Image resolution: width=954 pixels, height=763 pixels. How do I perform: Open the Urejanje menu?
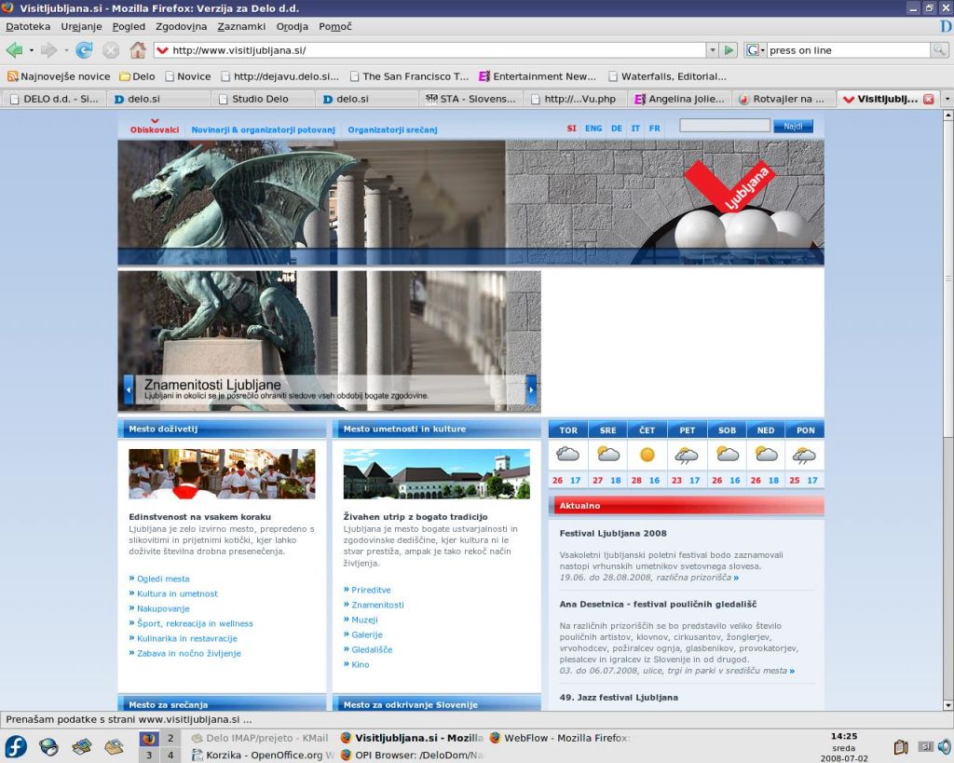point(82,26)
